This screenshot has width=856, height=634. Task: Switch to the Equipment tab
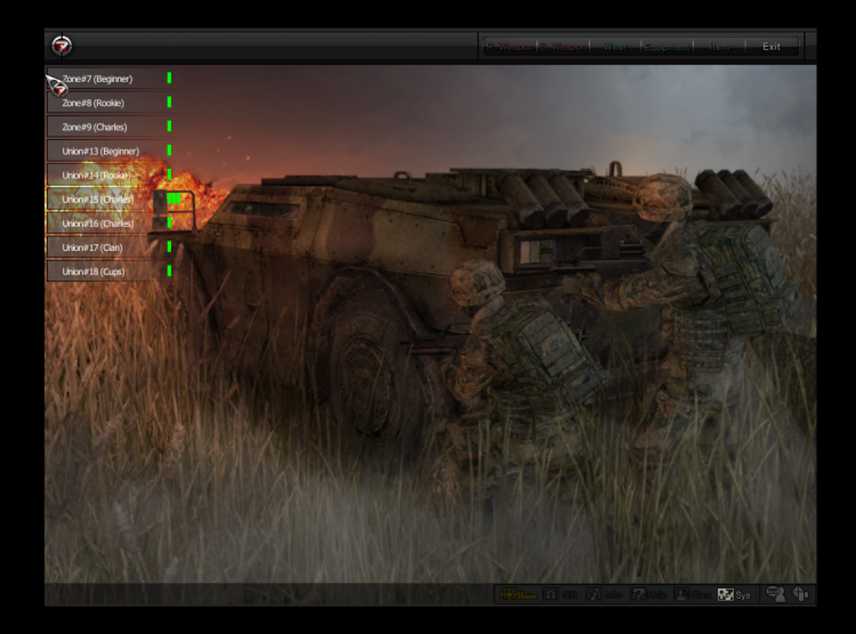coord(667,47)
